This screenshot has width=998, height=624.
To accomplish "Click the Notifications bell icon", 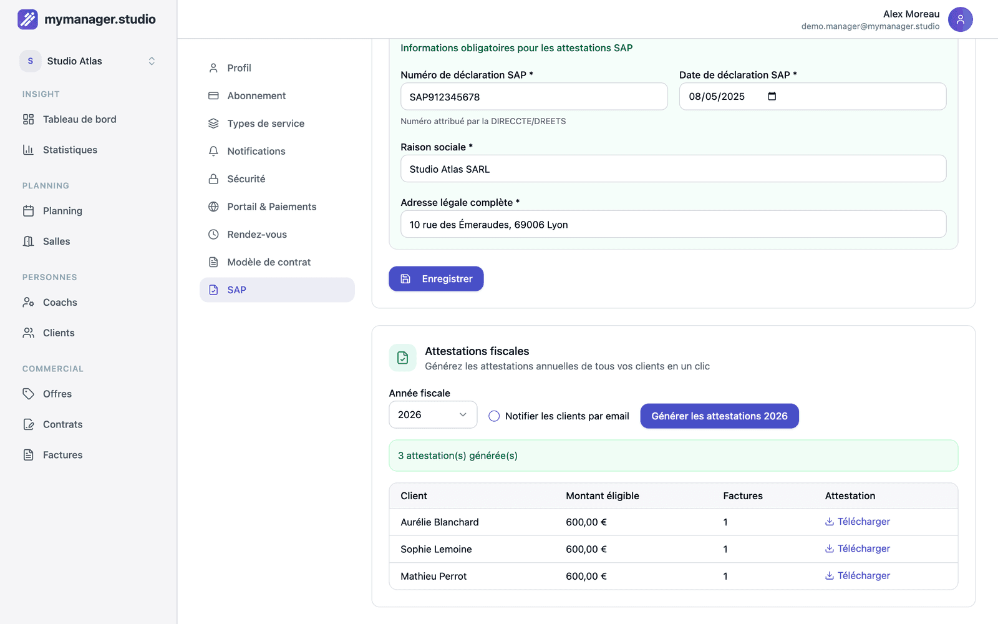I will point(213,151).
